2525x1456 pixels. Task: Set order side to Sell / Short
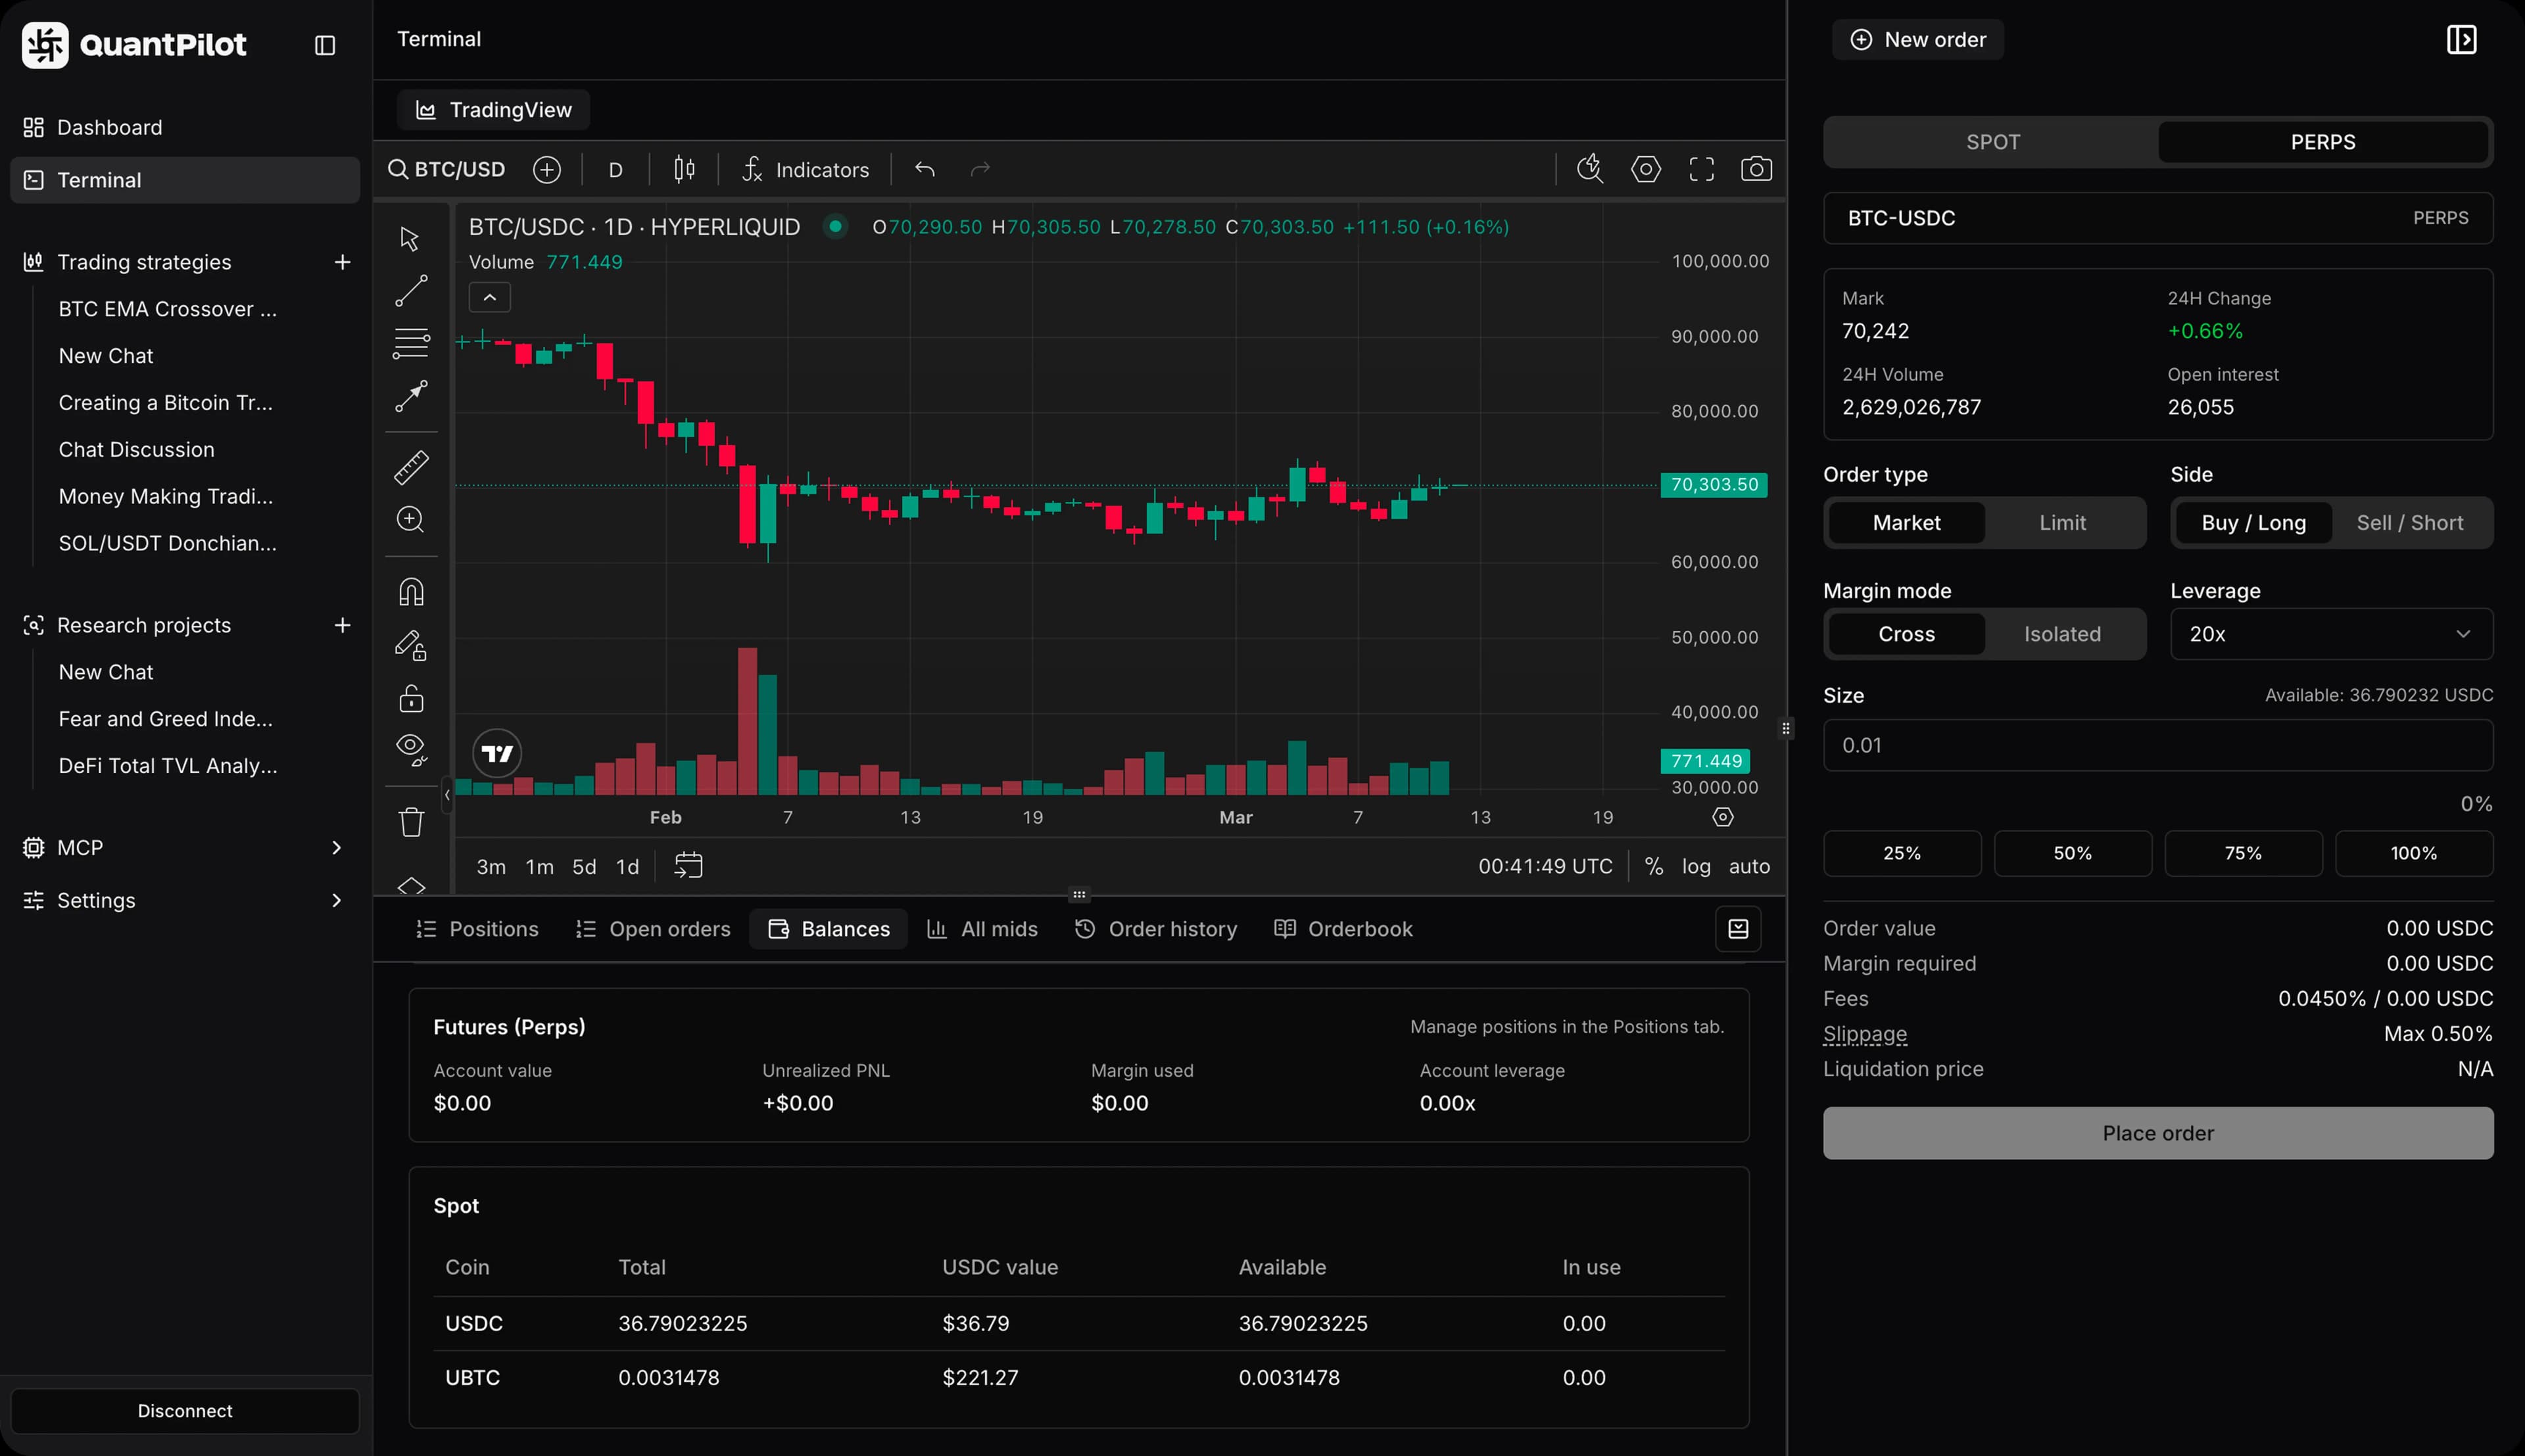pos(2410,522)
